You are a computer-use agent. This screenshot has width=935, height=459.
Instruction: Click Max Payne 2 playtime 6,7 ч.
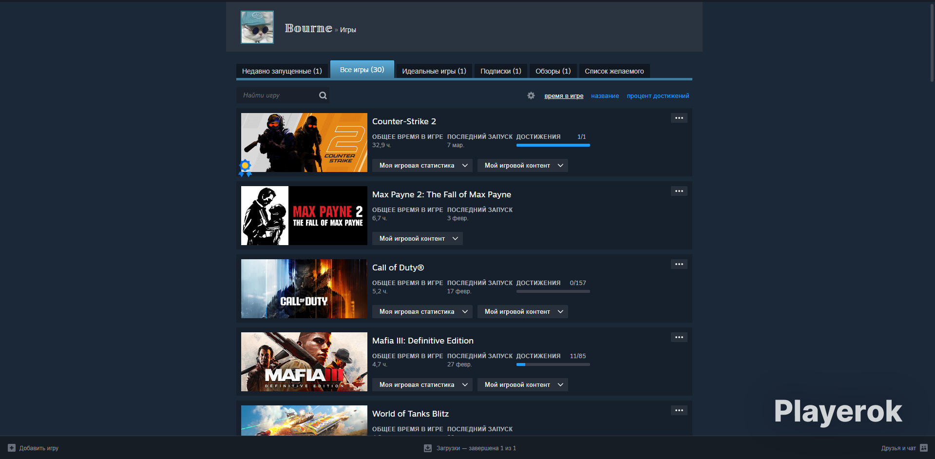click(x=380, y=218)
